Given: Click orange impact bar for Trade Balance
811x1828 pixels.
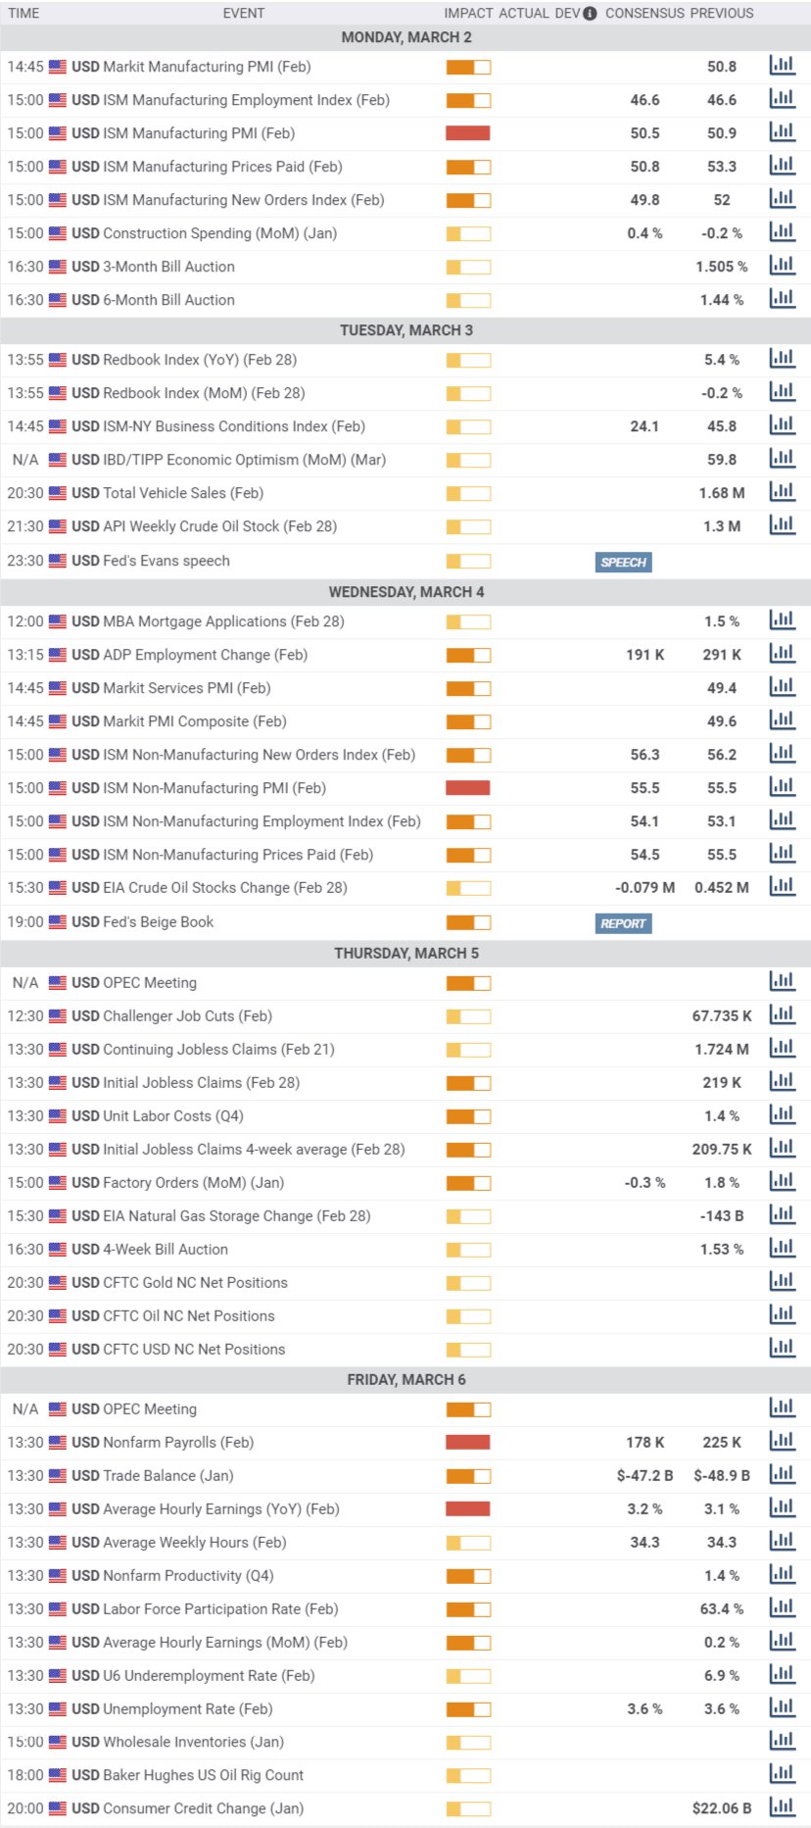Looking at the screenshot, I should tap(468, 1476).
